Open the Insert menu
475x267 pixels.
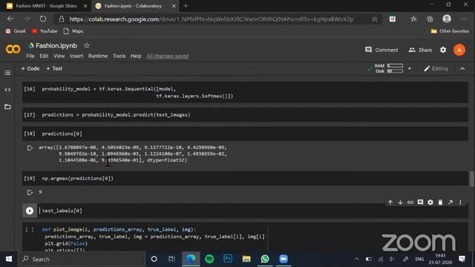click(76, 56)
